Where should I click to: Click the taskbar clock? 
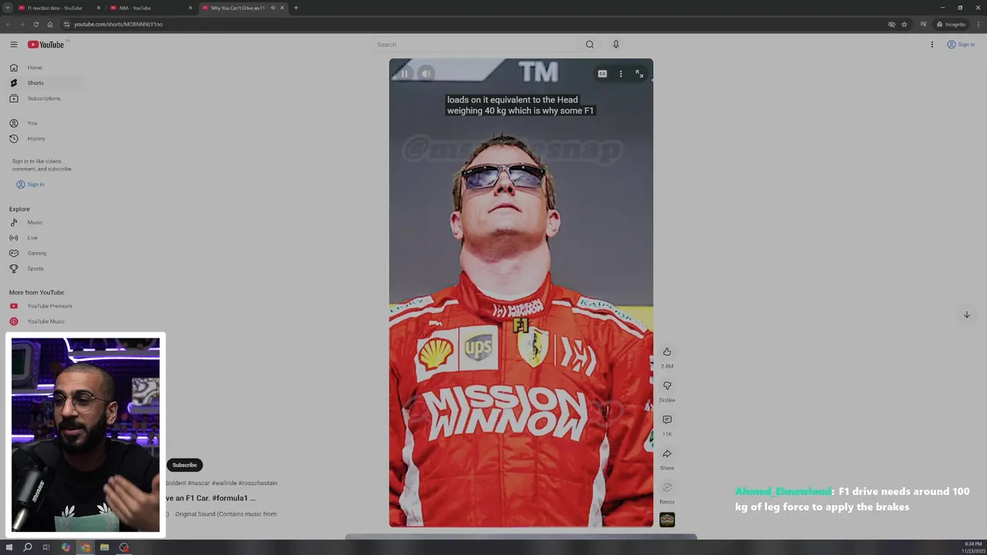[x=972, y=547]
